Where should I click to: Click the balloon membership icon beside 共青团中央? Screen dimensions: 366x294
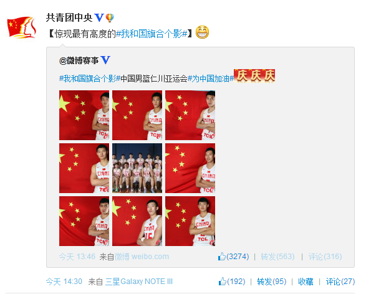[x=110, y=17]
